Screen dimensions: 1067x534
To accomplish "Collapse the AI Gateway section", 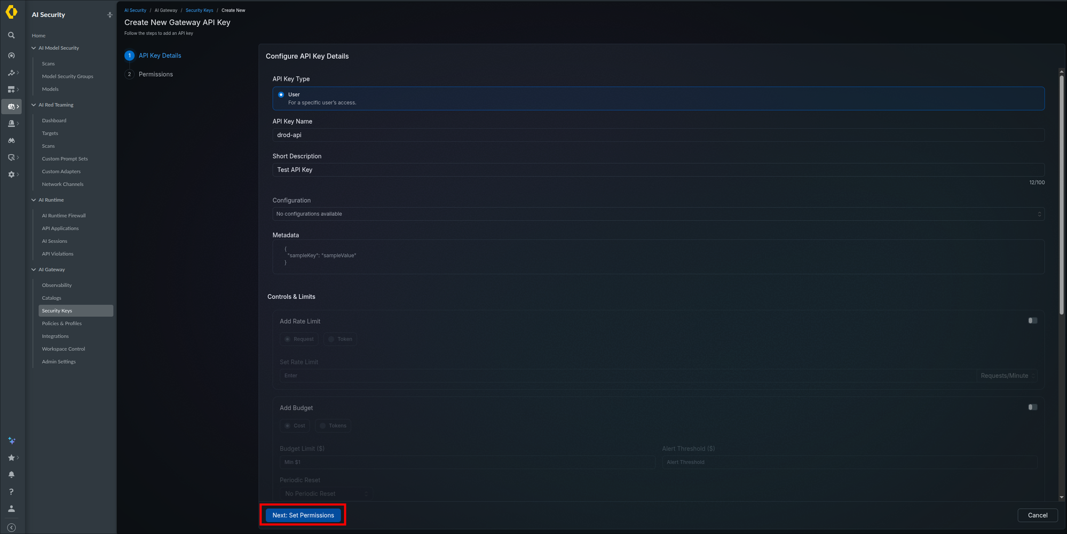I will coord(34,270).
